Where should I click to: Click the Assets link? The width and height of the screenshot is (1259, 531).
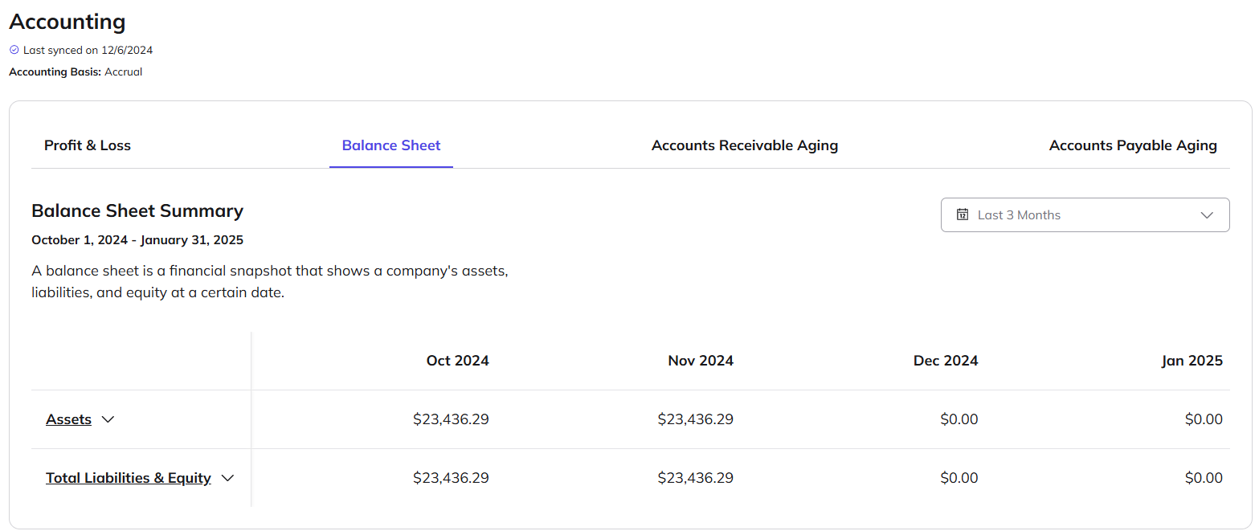click(68, 419)
